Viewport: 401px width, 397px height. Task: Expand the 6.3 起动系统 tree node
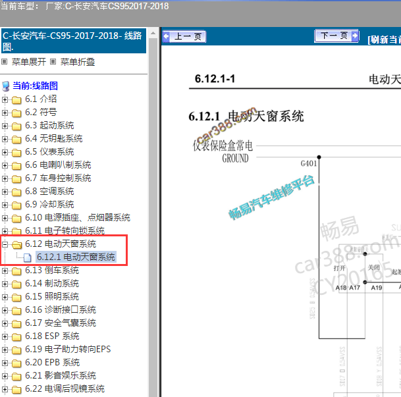(5, 126)
